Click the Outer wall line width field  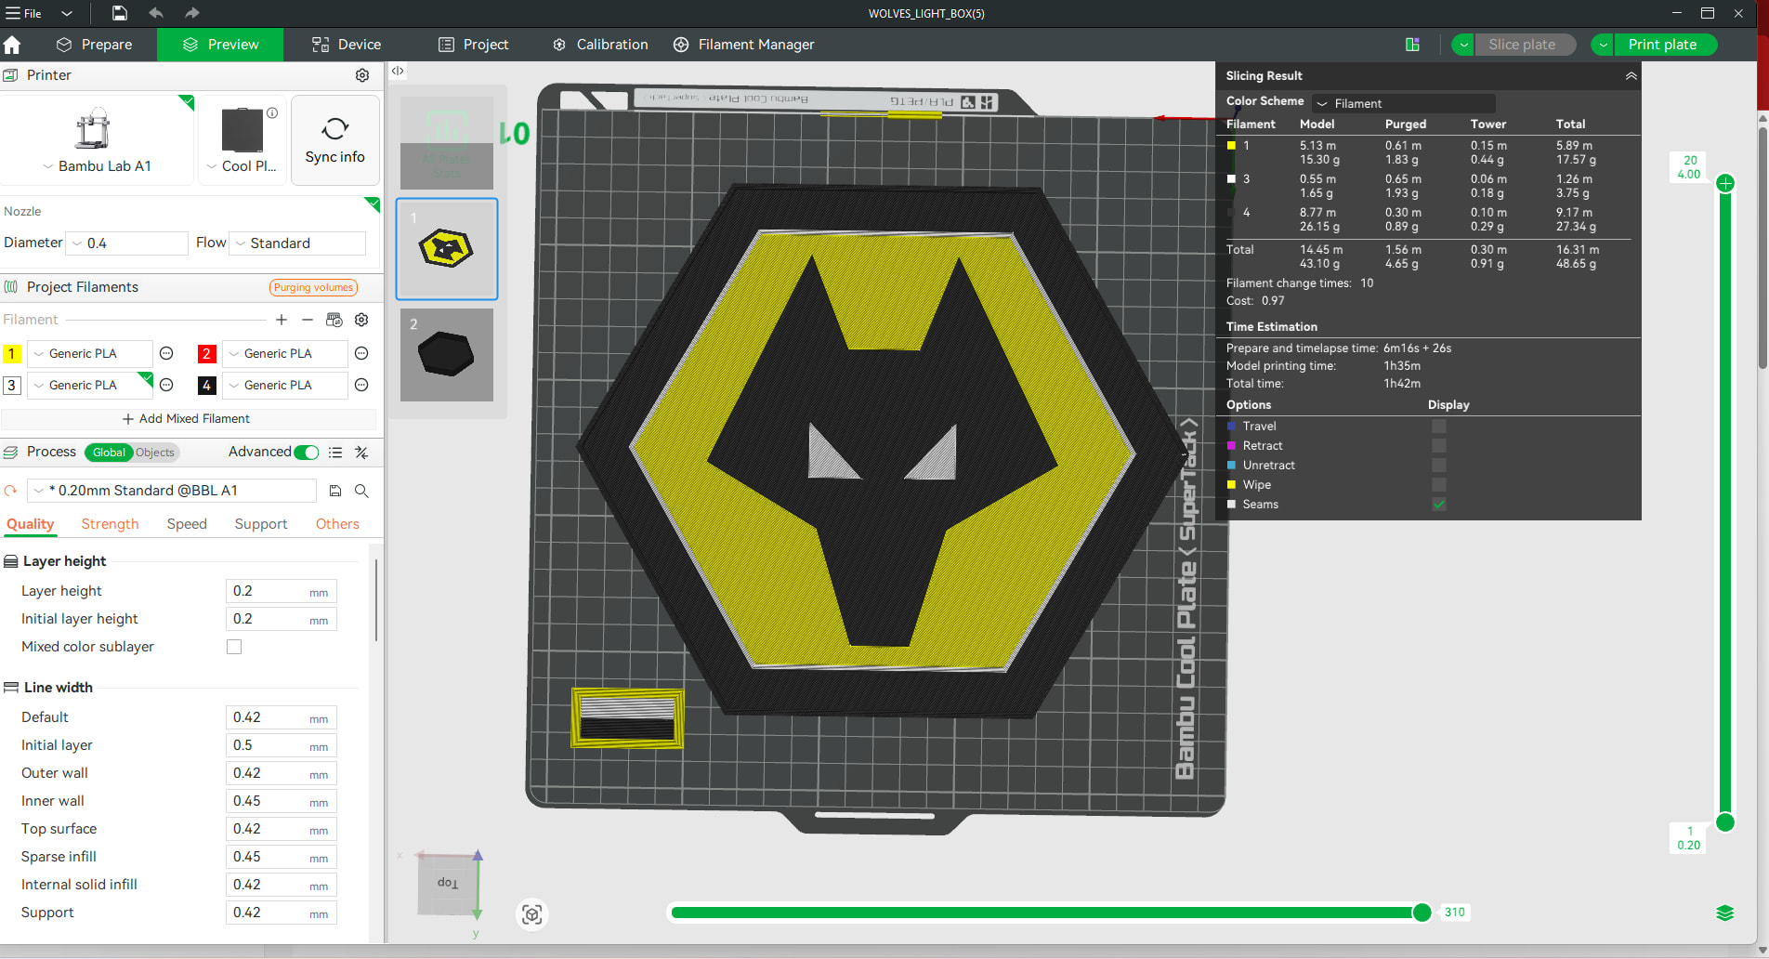pos(281,773)
